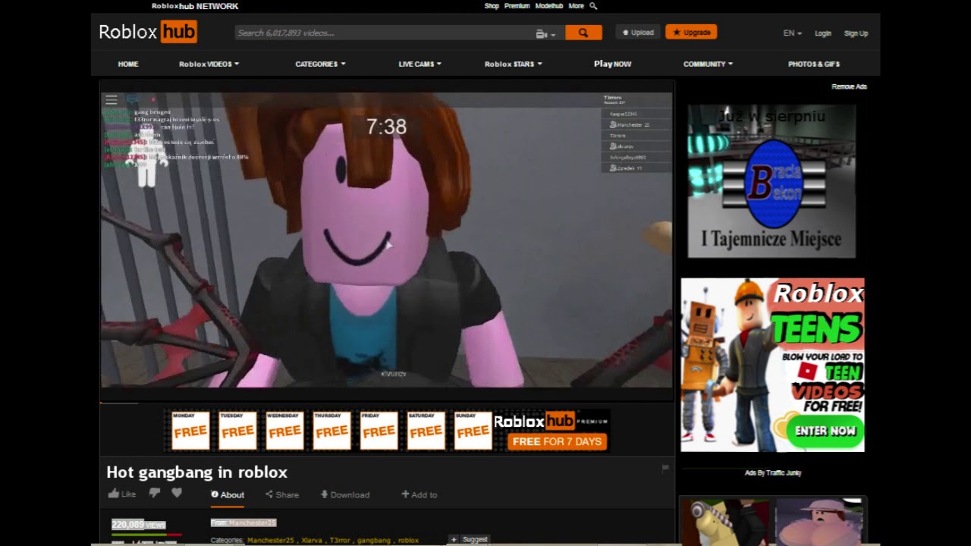Click the chat bubble icon in the video
This screenshot has width=971, height=546.
point(134,99)
